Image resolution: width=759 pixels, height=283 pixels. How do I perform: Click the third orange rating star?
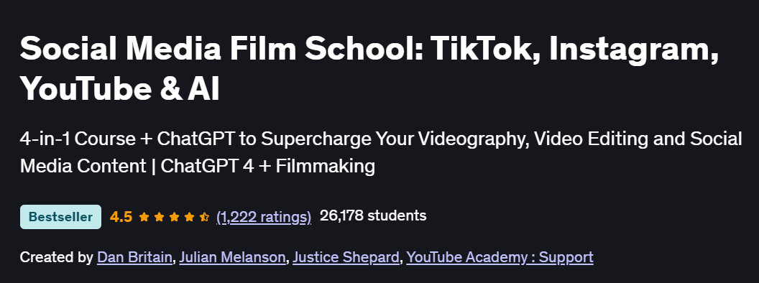[174, 217]
